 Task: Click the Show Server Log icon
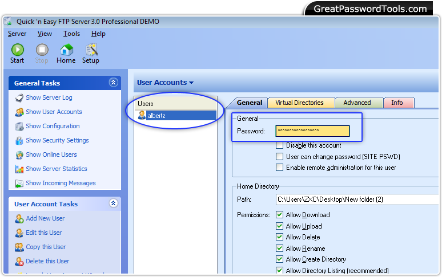[19, 98]
